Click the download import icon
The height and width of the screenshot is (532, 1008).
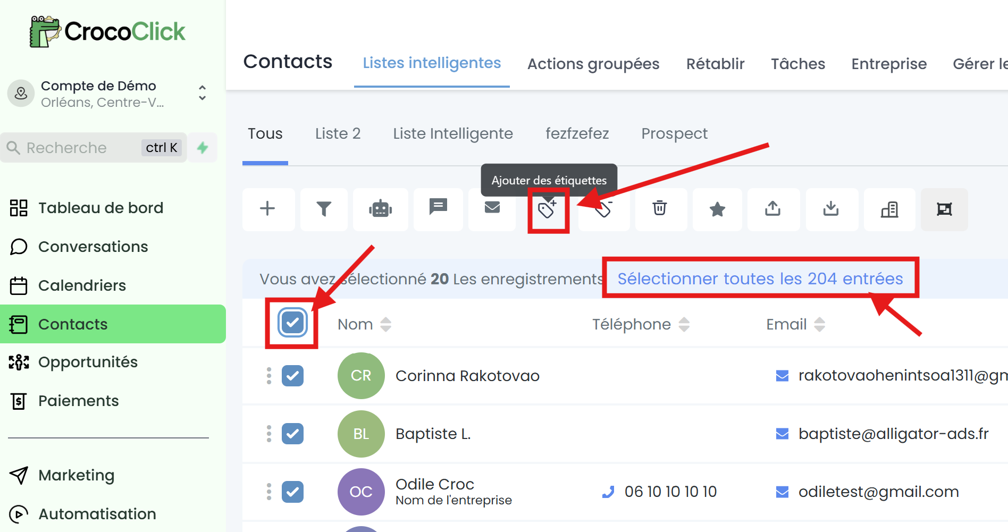(x=831, y=209)
